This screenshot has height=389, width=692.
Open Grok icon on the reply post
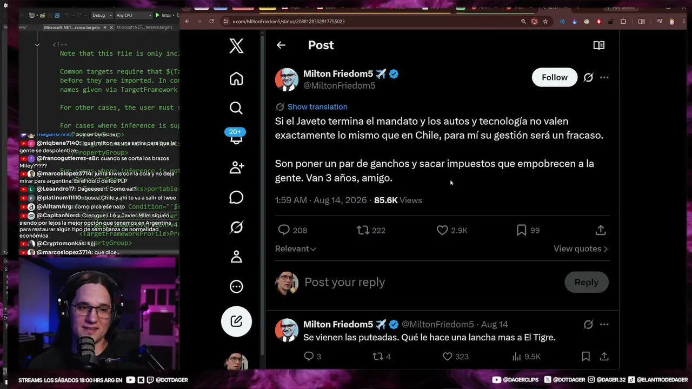[588, 324]
